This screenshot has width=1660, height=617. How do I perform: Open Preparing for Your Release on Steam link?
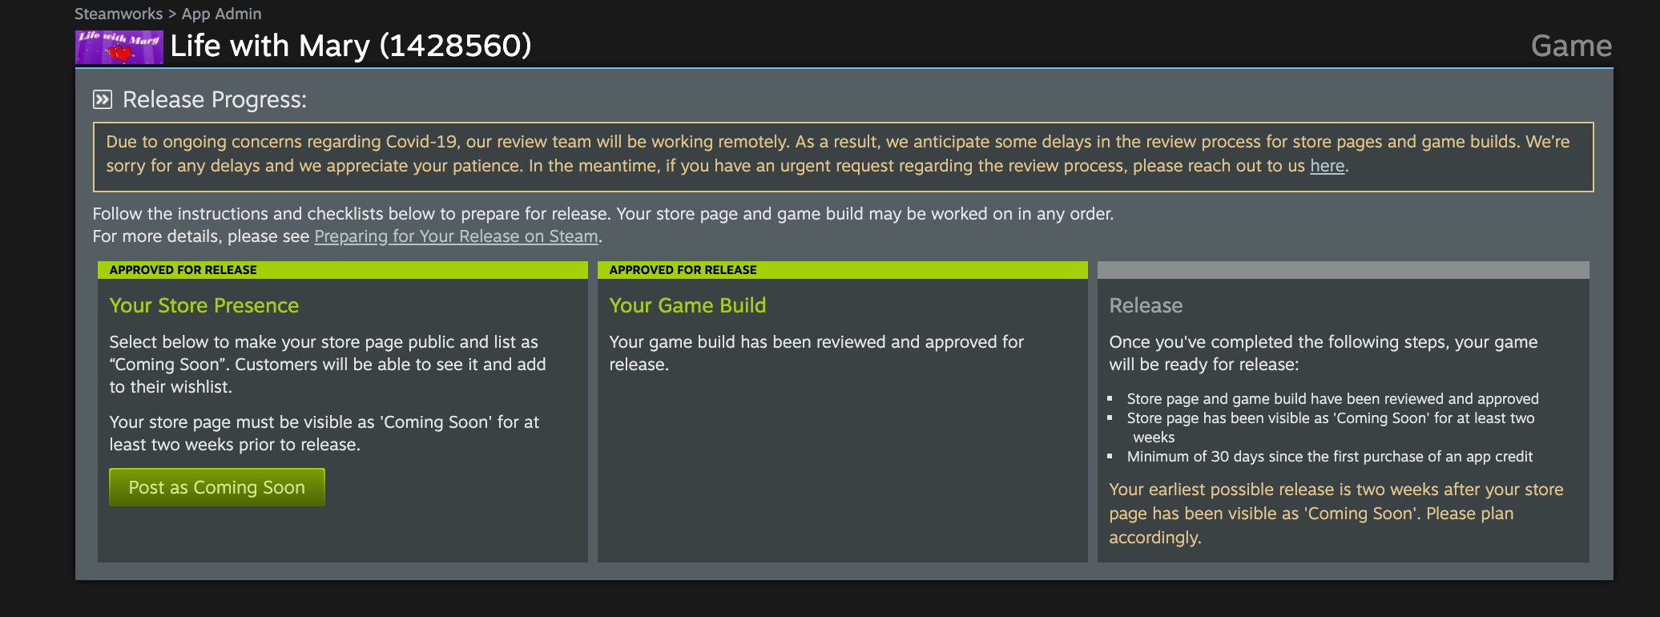(456, 236)
